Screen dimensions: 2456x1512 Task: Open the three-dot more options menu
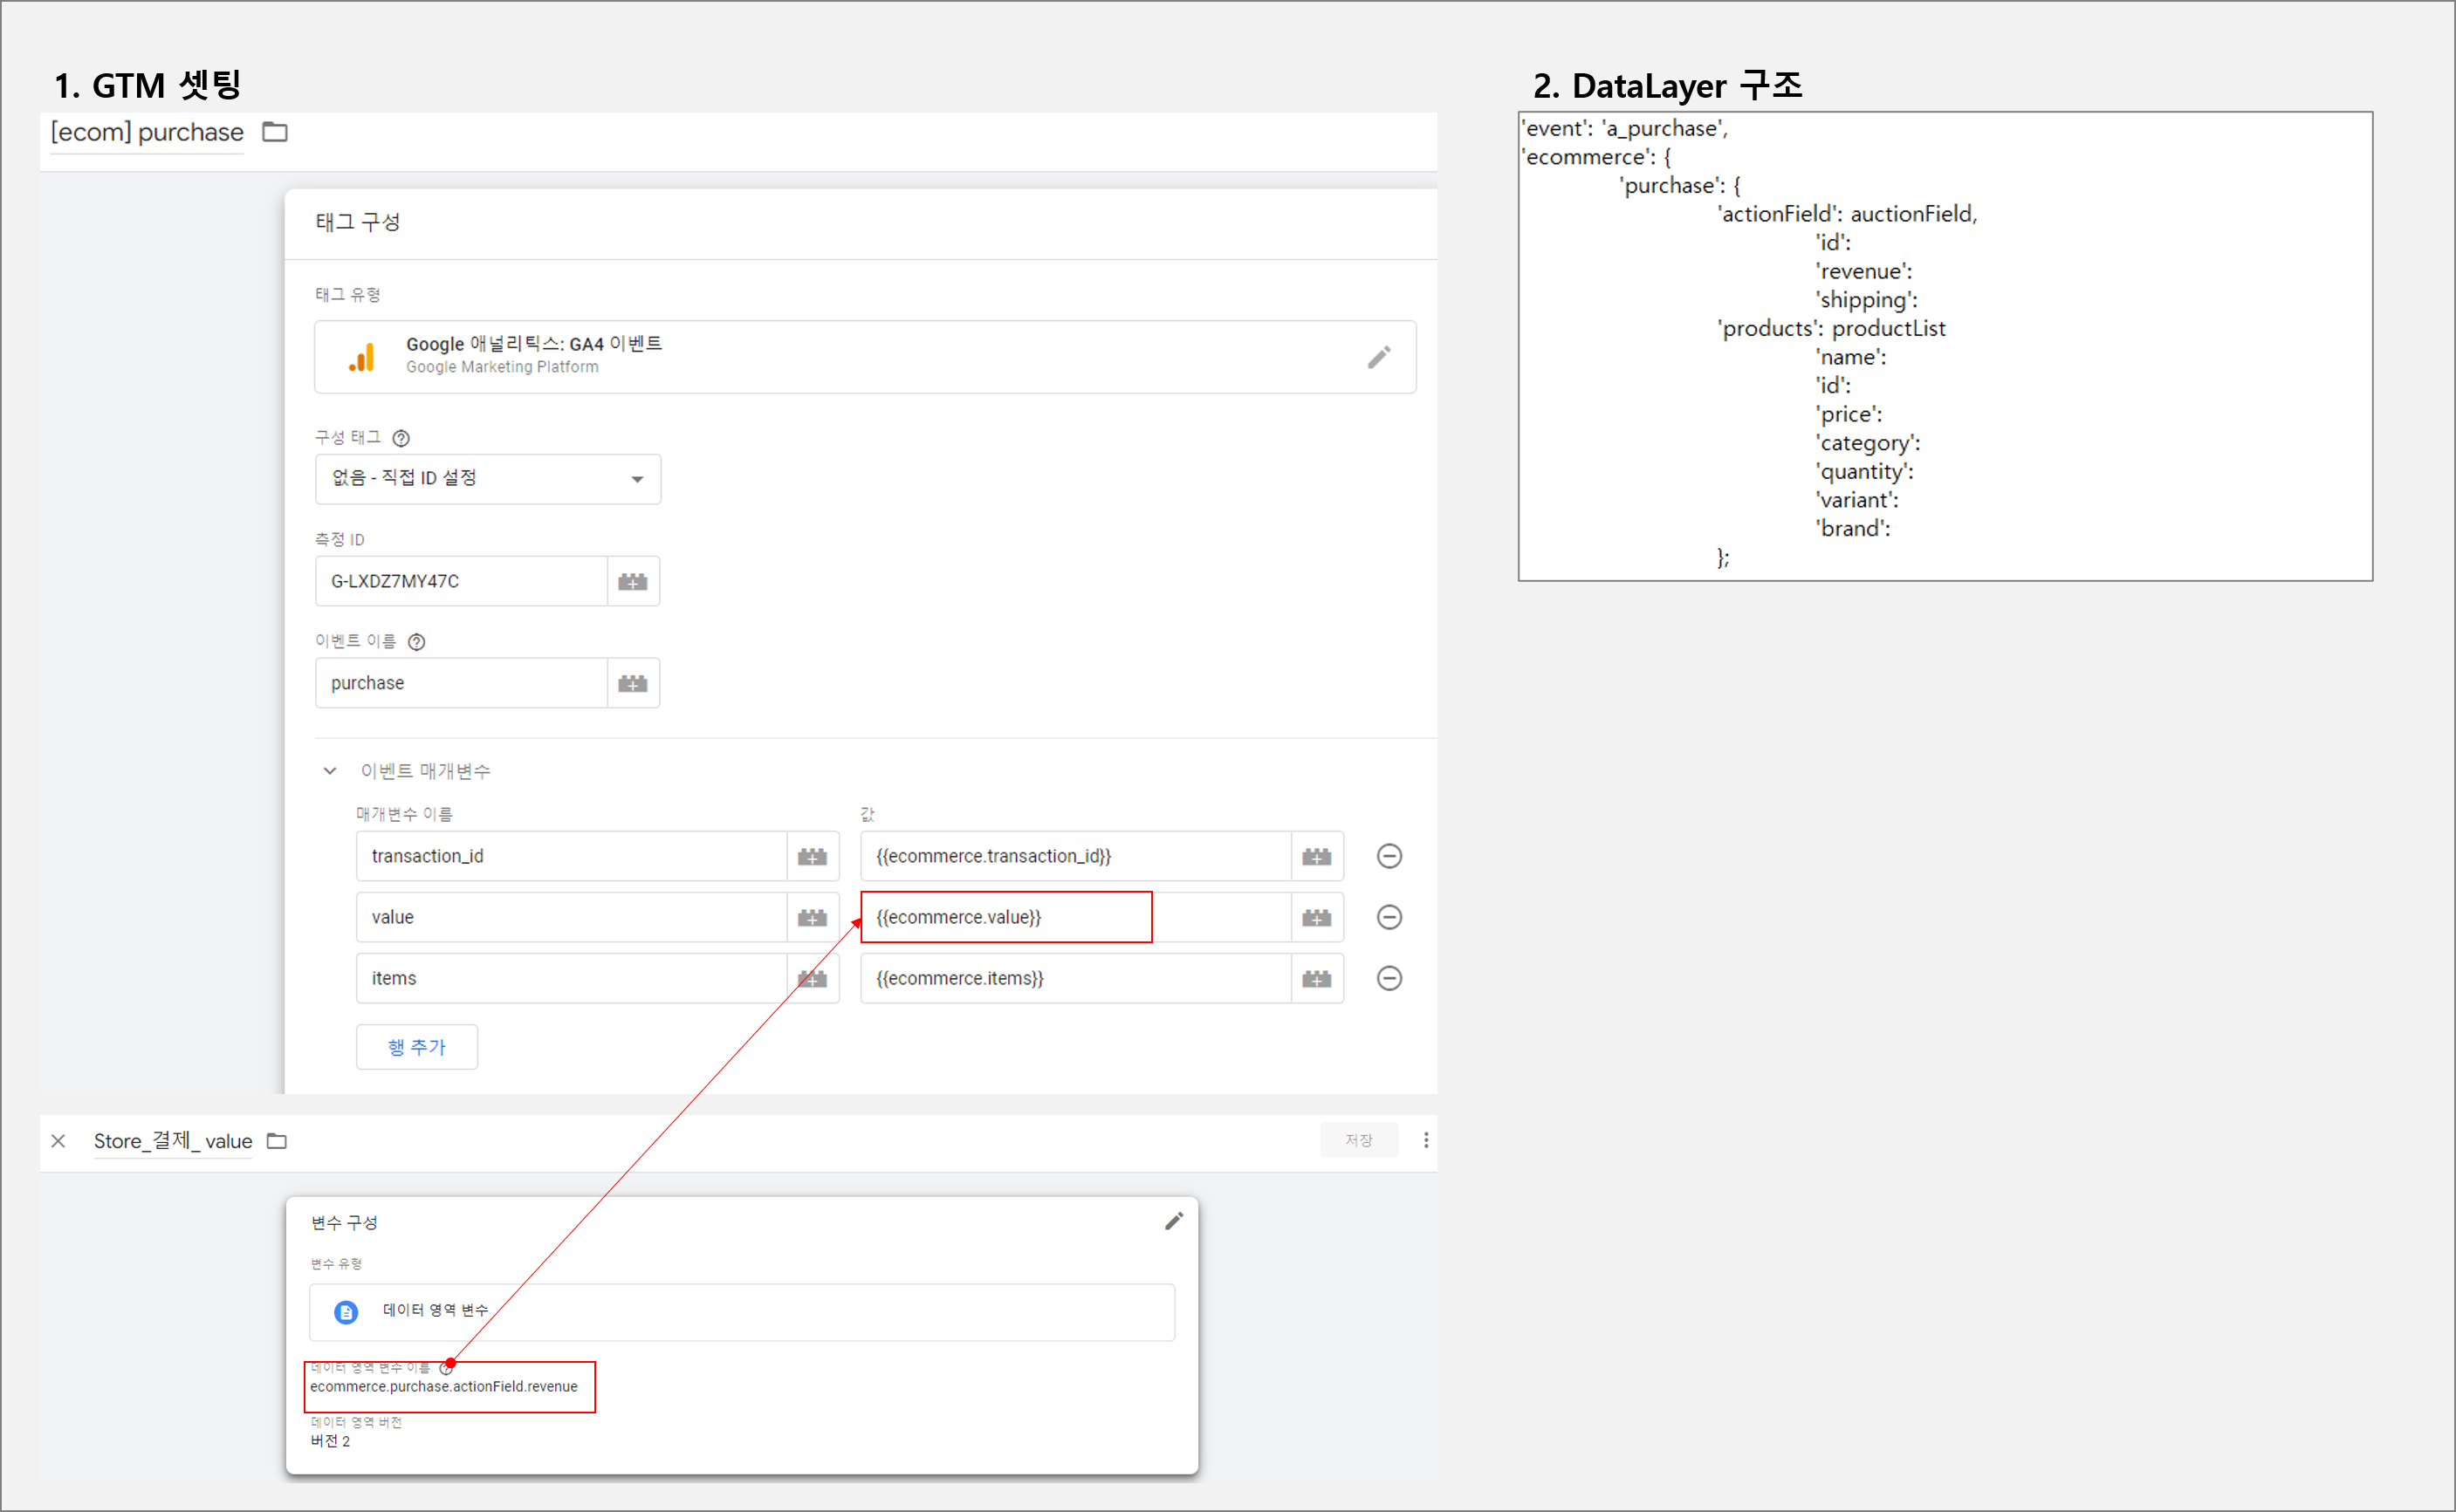[x=1425, y=1140]
